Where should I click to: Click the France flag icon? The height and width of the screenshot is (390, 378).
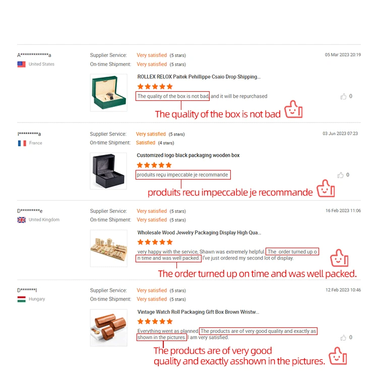(22, 143)
